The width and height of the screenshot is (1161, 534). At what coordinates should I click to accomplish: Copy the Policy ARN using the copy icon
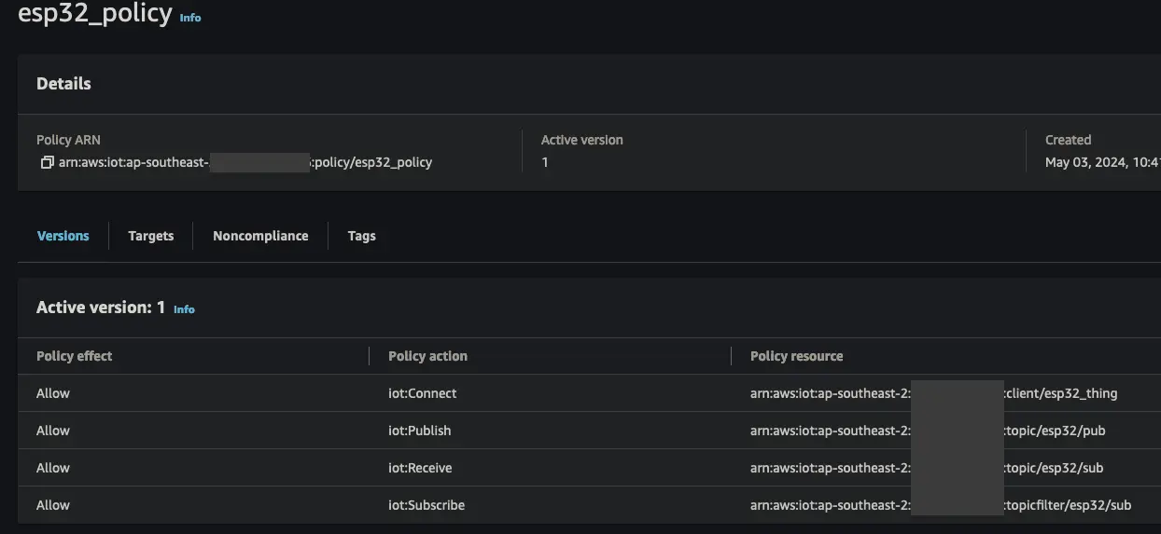coord(47,162)
